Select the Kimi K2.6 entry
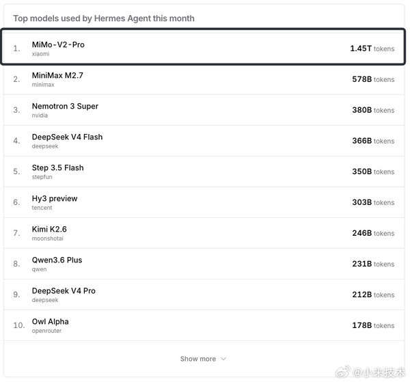 click(x=204, y=233)
